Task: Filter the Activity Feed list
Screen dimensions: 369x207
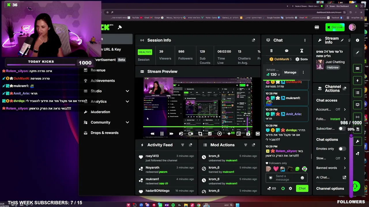Action: coord(182,145)
